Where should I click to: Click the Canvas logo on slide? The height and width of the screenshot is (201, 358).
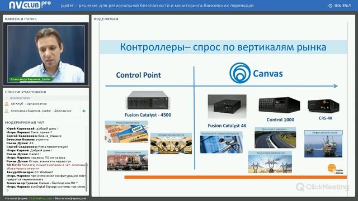tap(256, 73)
